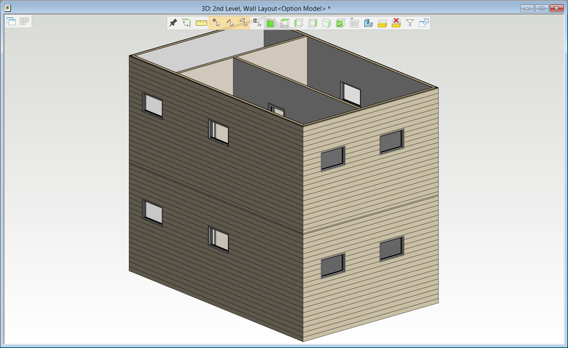
Task: Select the yellow ruler measure tool
Action: click(201, 23)
